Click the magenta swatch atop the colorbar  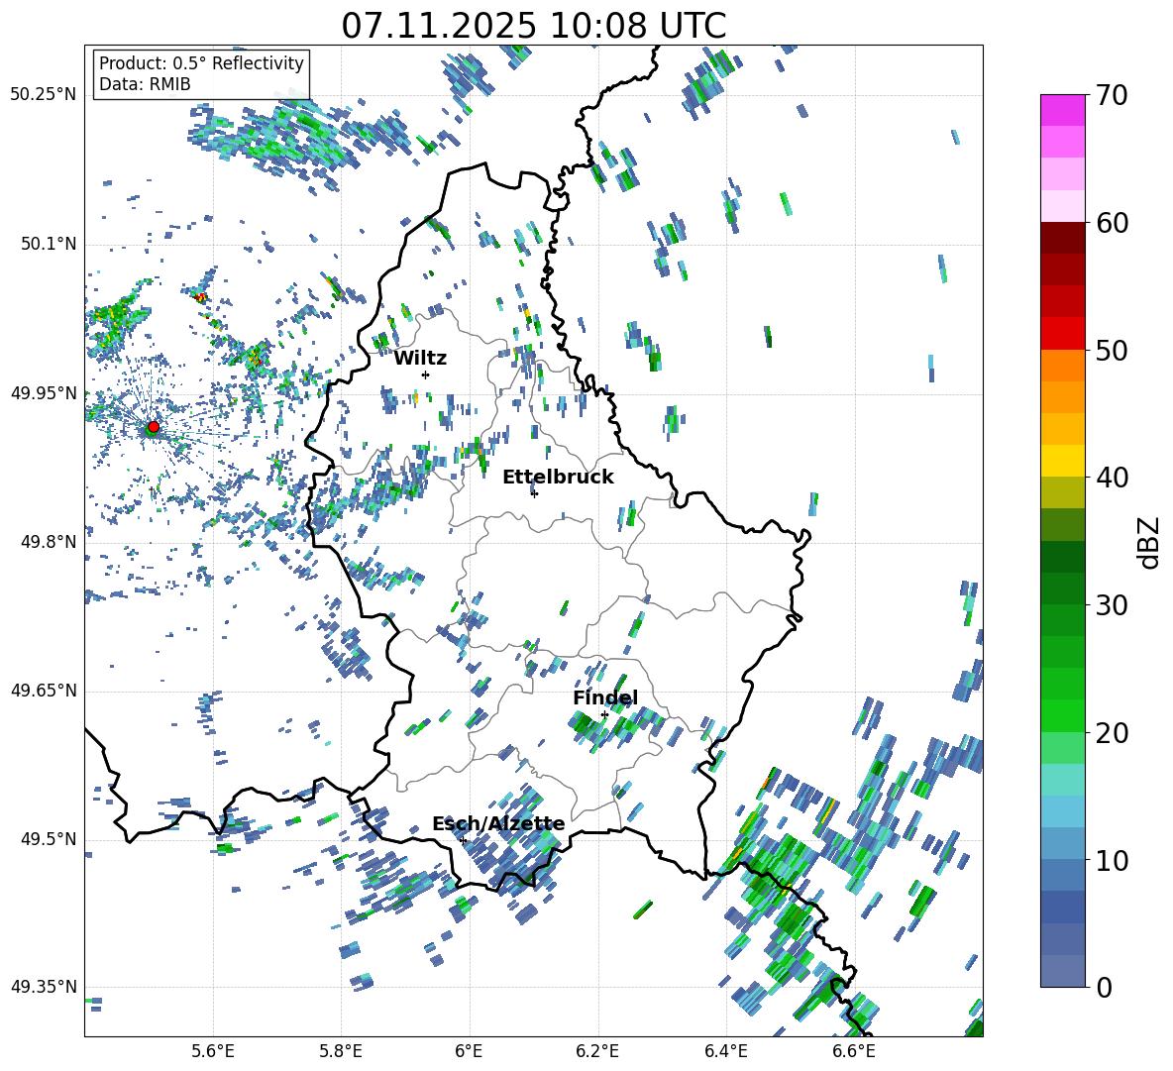click(1062, 110)
